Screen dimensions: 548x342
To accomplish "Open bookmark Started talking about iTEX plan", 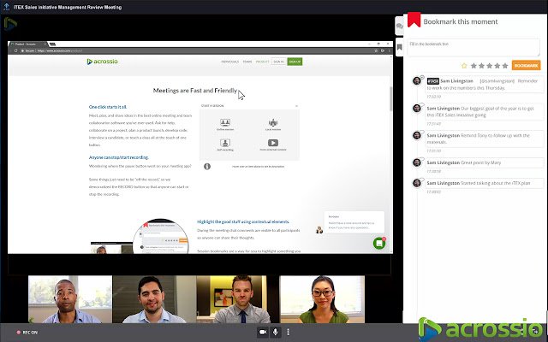I will 484,183.
